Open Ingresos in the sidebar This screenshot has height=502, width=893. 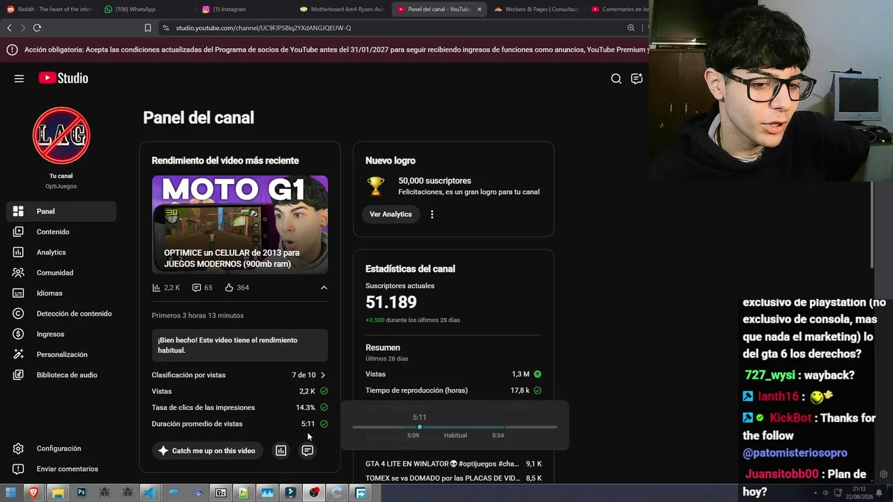click(x=61, y=334)
